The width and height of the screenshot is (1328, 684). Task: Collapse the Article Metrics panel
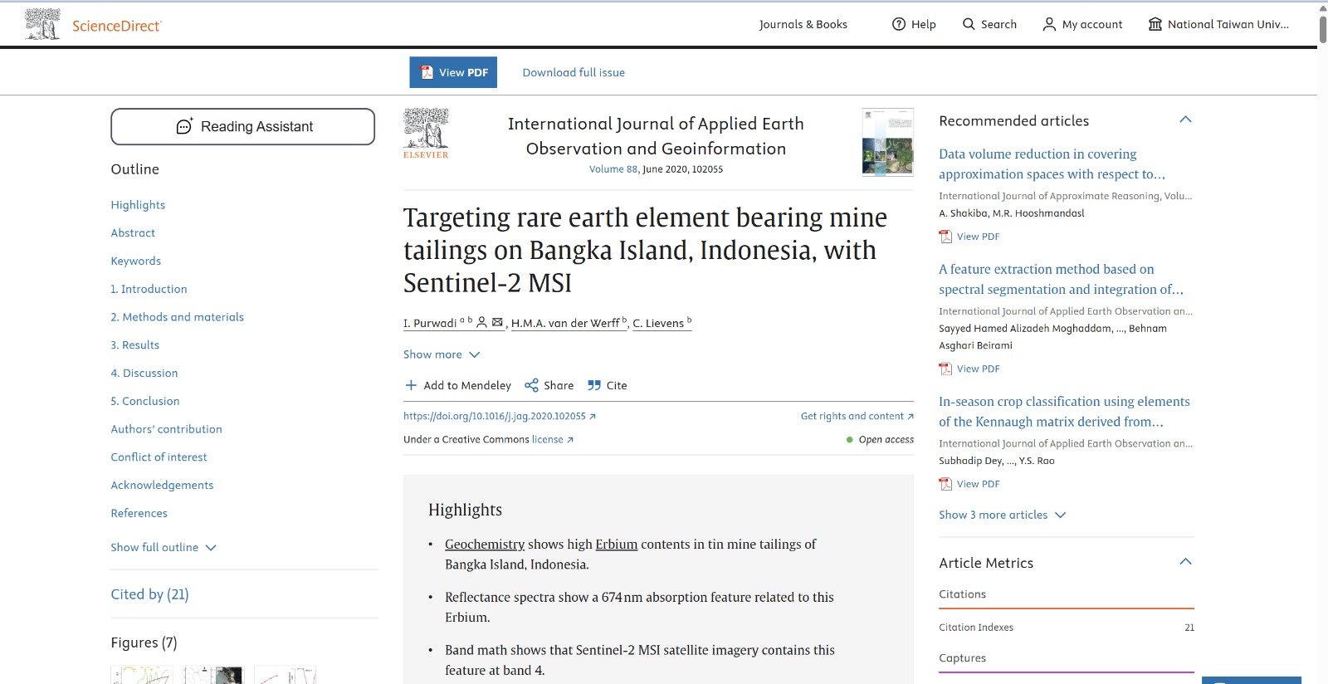(1185, 562)
